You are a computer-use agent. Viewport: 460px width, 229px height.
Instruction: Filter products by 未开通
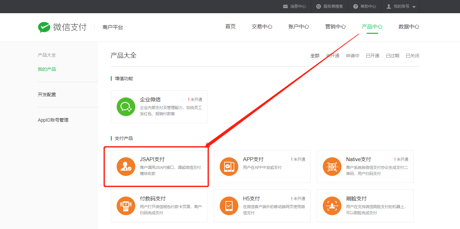click(332, 56)
